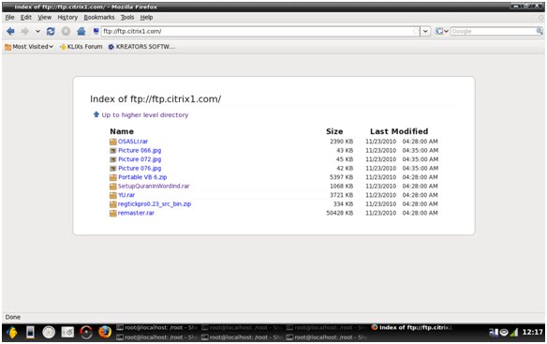Click the 2390 KB size value
This screenshot has width=547, height=344.
(x=342, y=142)
